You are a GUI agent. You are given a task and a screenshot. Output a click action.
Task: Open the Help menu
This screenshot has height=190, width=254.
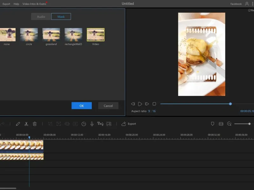coord(16,4)
